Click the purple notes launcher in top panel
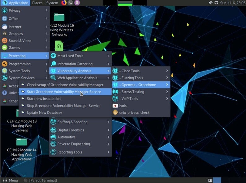 (x=77, y=3)
